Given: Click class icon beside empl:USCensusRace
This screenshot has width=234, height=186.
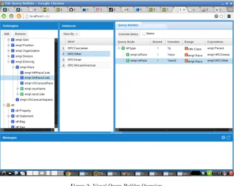Looking at the screenshot, I should point(22,83).
